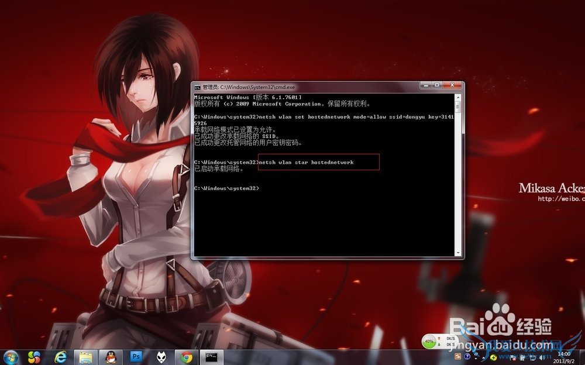Click cmd scrollbar up arrow
Image resolution: width=585 pixels, height=365 pixels.
(x=458, y=98)
